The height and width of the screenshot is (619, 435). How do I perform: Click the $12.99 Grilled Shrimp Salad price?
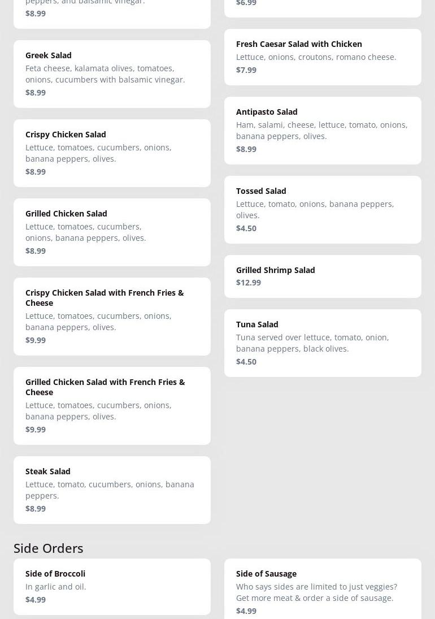pyautogui.click(x=249, y=283)
